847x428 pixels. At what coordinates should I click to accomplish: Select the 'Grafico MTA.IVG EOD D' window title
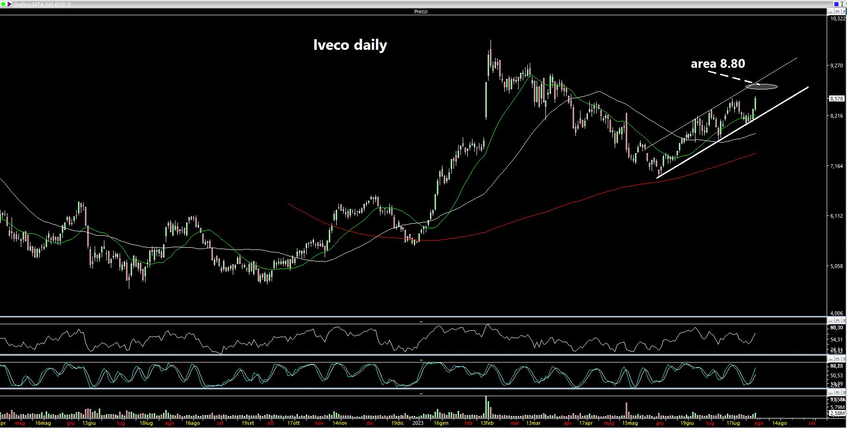pyautogui.click(x=42, y=4)
